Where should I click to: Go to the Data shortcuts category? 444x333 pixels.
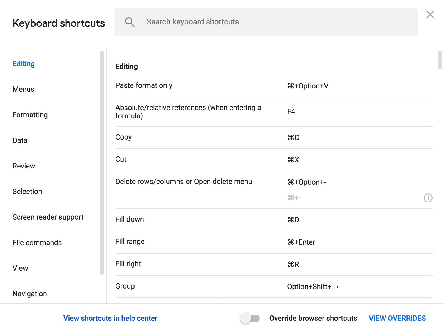(20, 140)
